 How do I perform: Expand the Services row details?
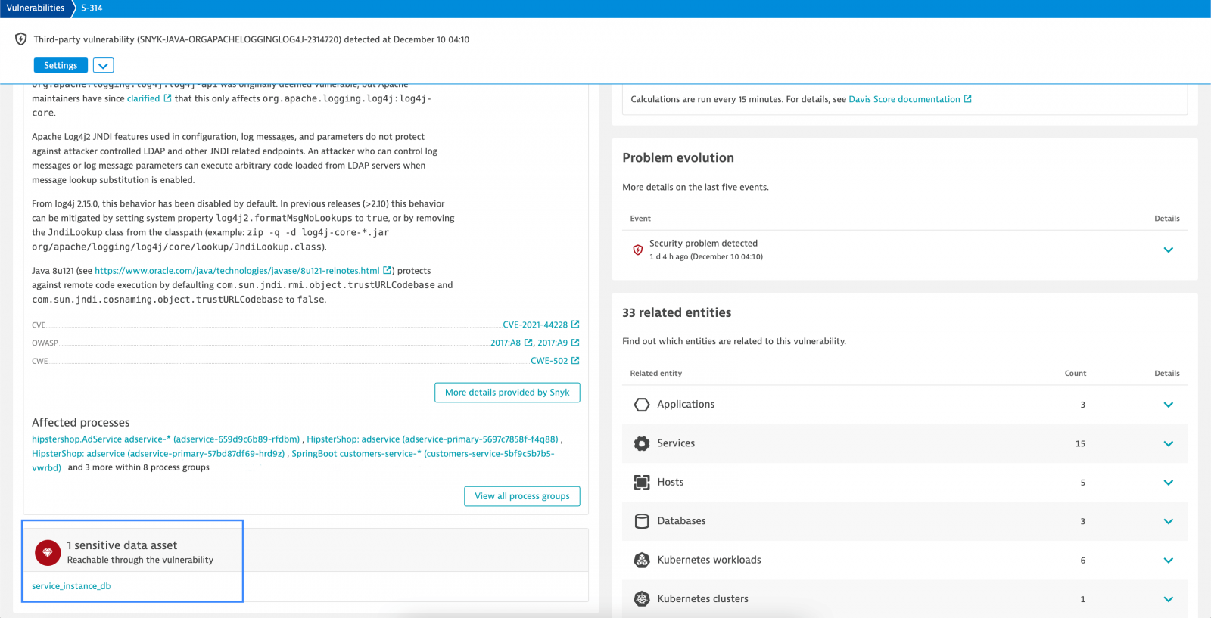click(x=1168, y=444)
